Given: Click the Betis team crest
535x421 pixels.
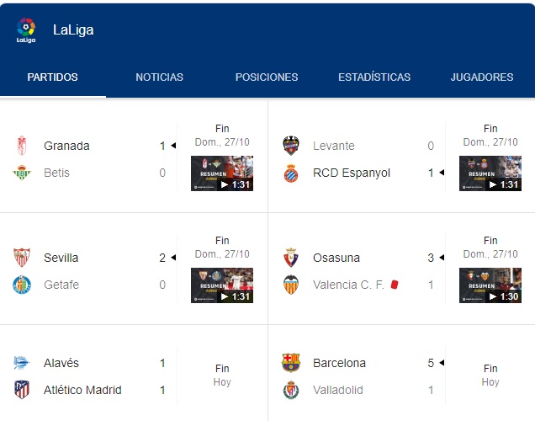Looking at the screenshot, I should pyautogui.click(x=22, y=173).
